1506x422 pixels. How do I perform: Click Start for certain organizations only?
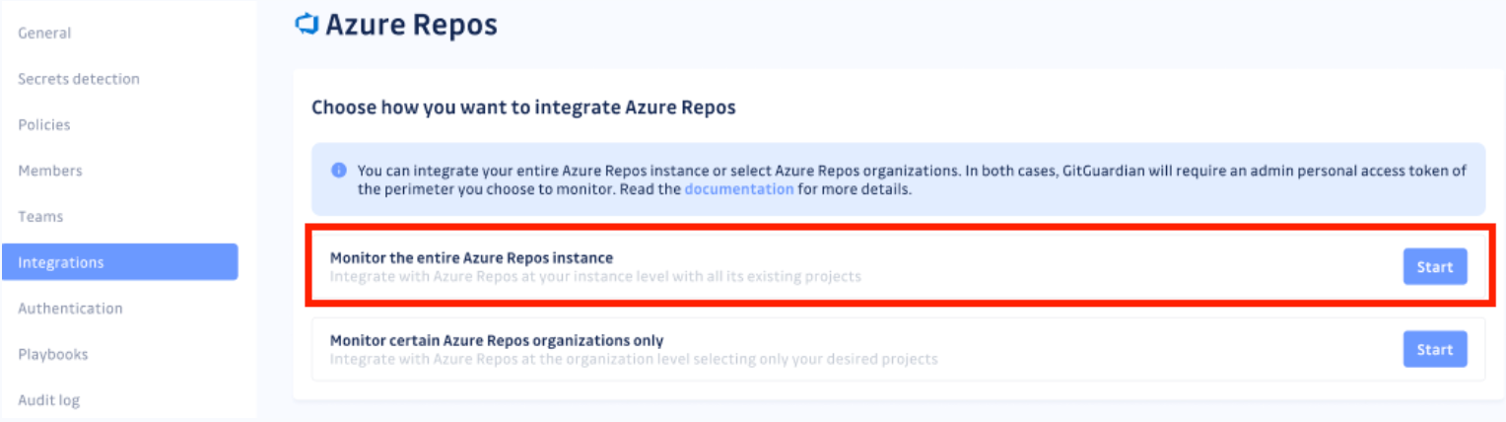click(x=1435, y=349)
